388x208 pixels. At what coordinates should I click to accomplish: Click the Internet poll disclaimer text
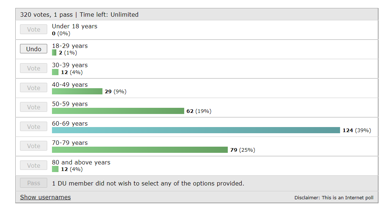point(334,198)
